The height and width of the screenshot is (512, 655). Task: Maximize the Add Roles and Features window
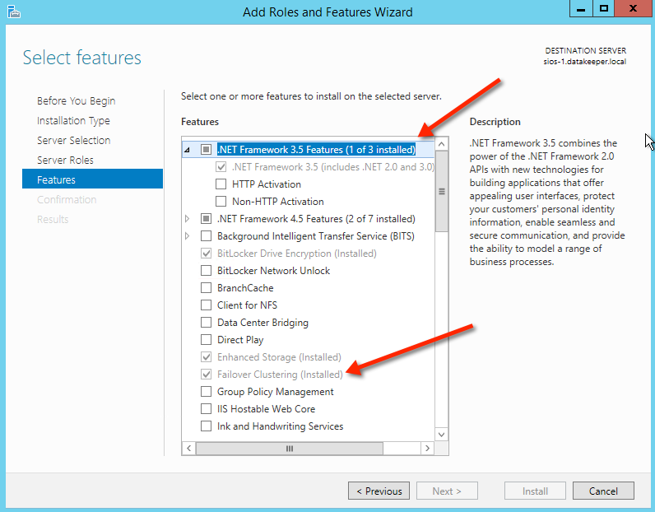603,9
